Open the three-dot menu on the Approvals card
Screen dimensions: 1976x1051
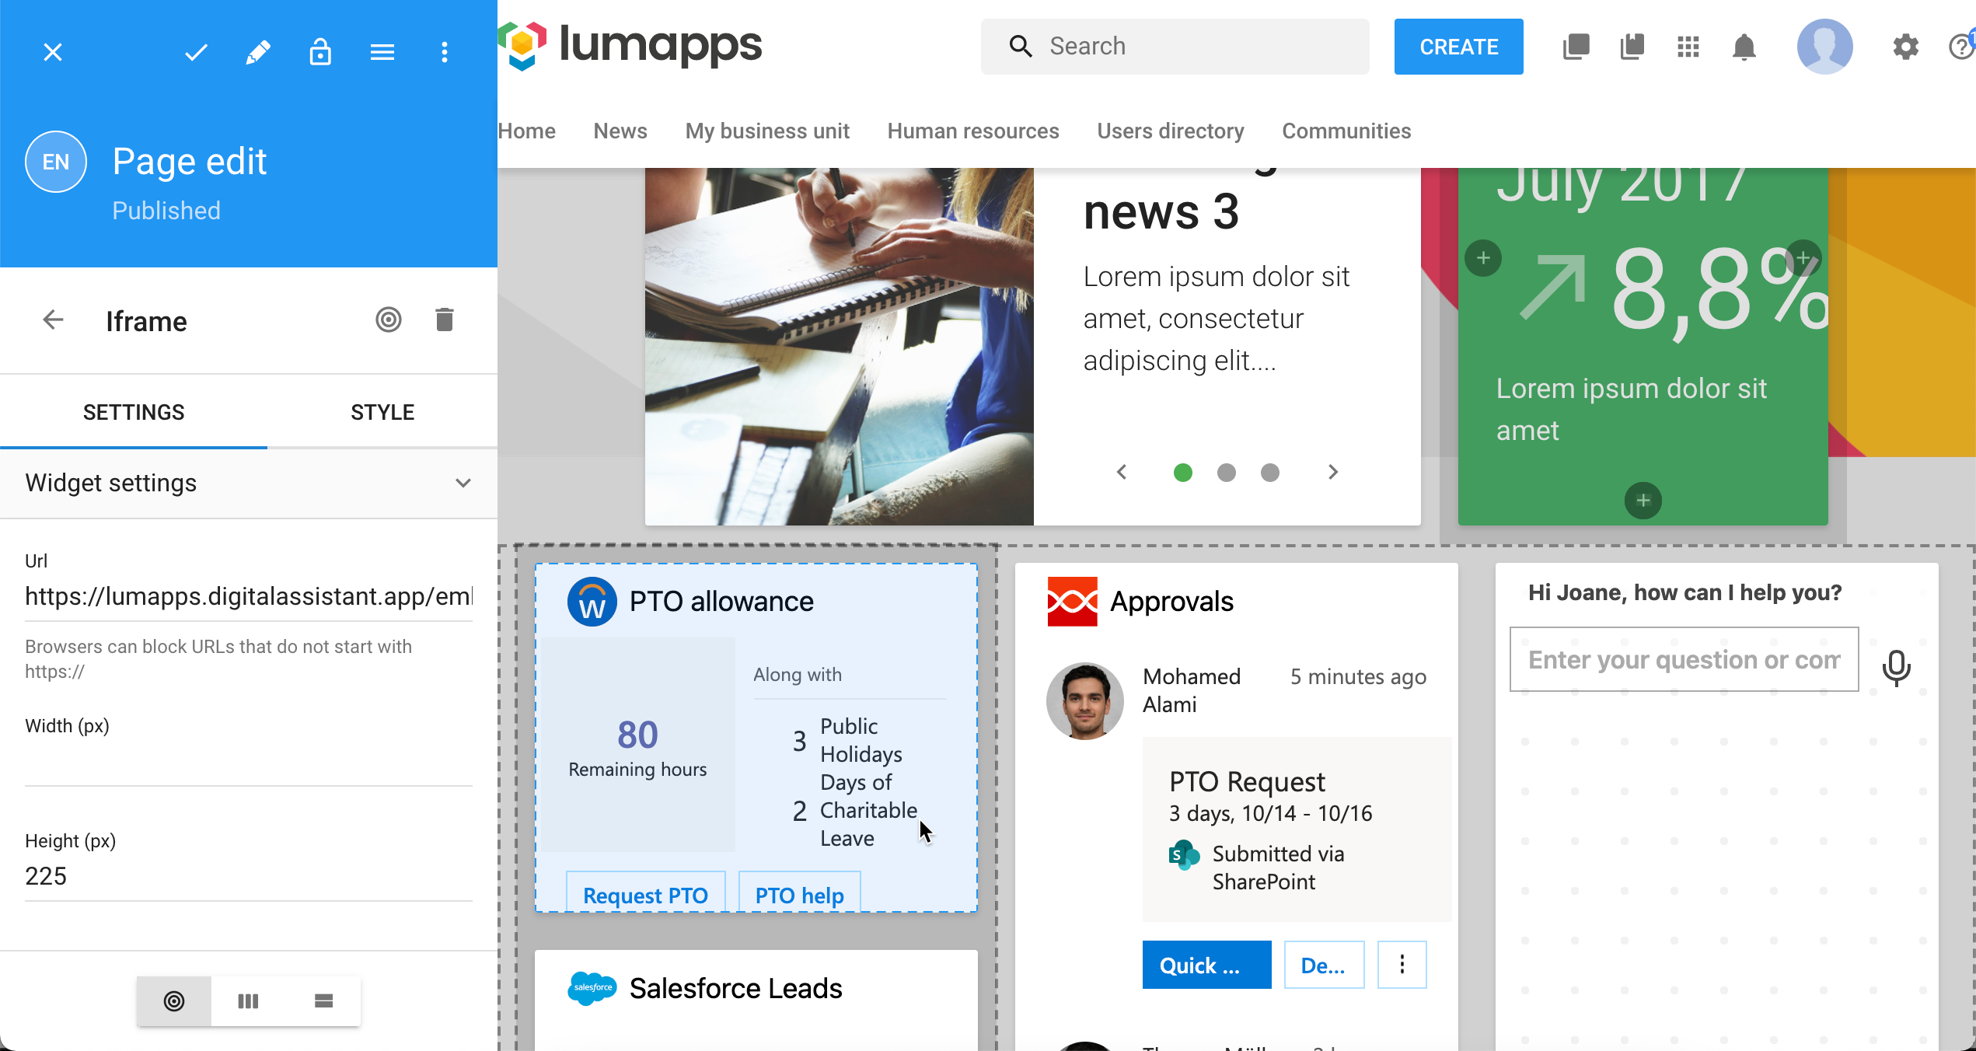[x=1402, y=965]
